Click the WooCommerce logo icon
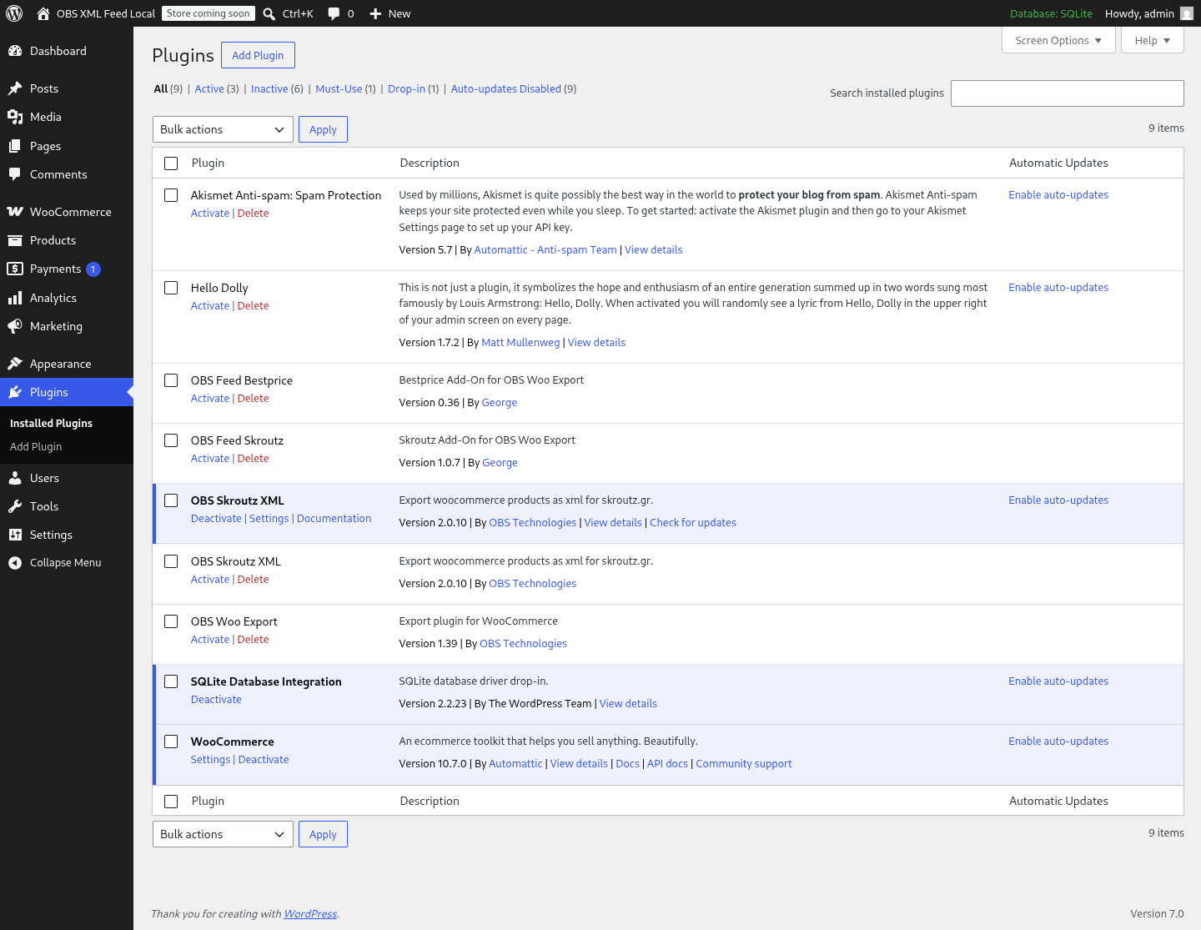This screenshot has height=930, width=1201. tap(15, 212)
